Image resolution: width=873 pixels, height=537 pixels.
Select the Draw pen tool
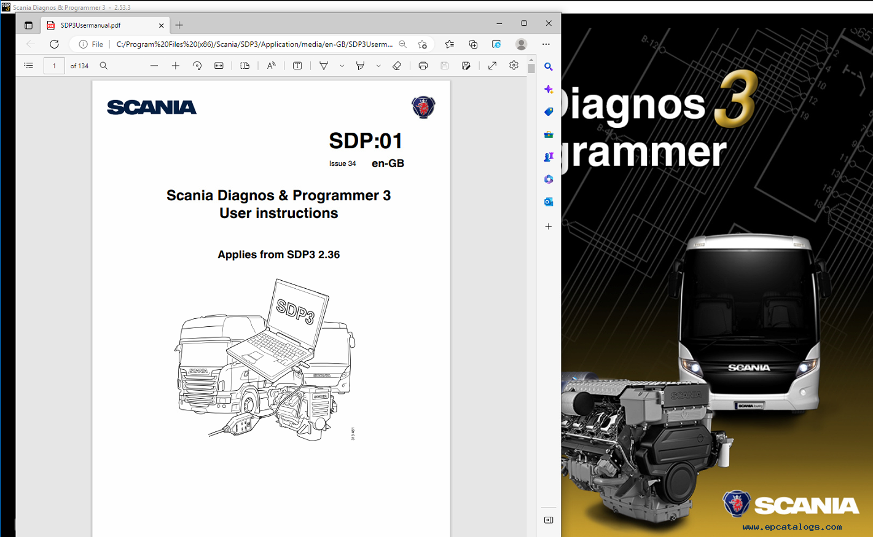[324, 66]
